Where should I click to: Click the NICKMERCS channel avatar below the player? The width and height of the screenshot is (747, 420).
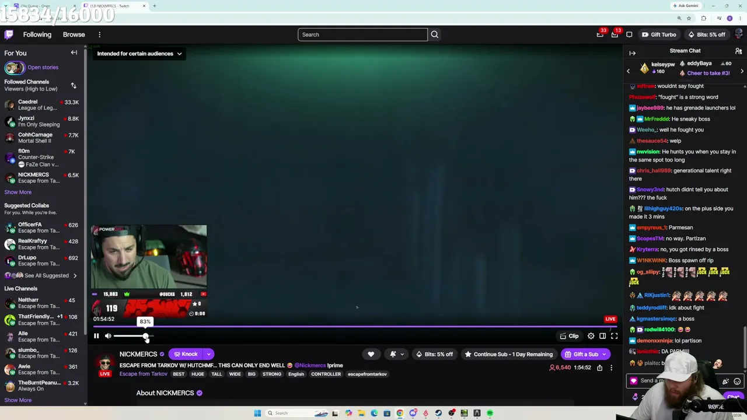point(105,363)
